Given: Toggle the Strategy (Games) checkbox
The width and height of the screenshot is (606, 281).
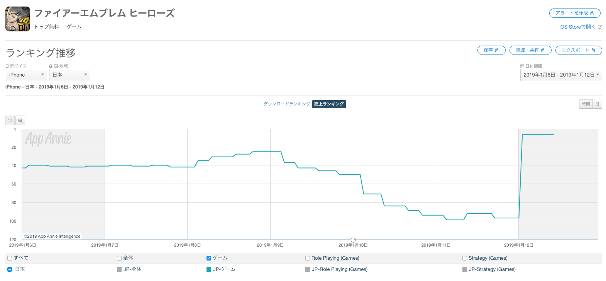Looking at the screenshot, I should coord(465,258).
